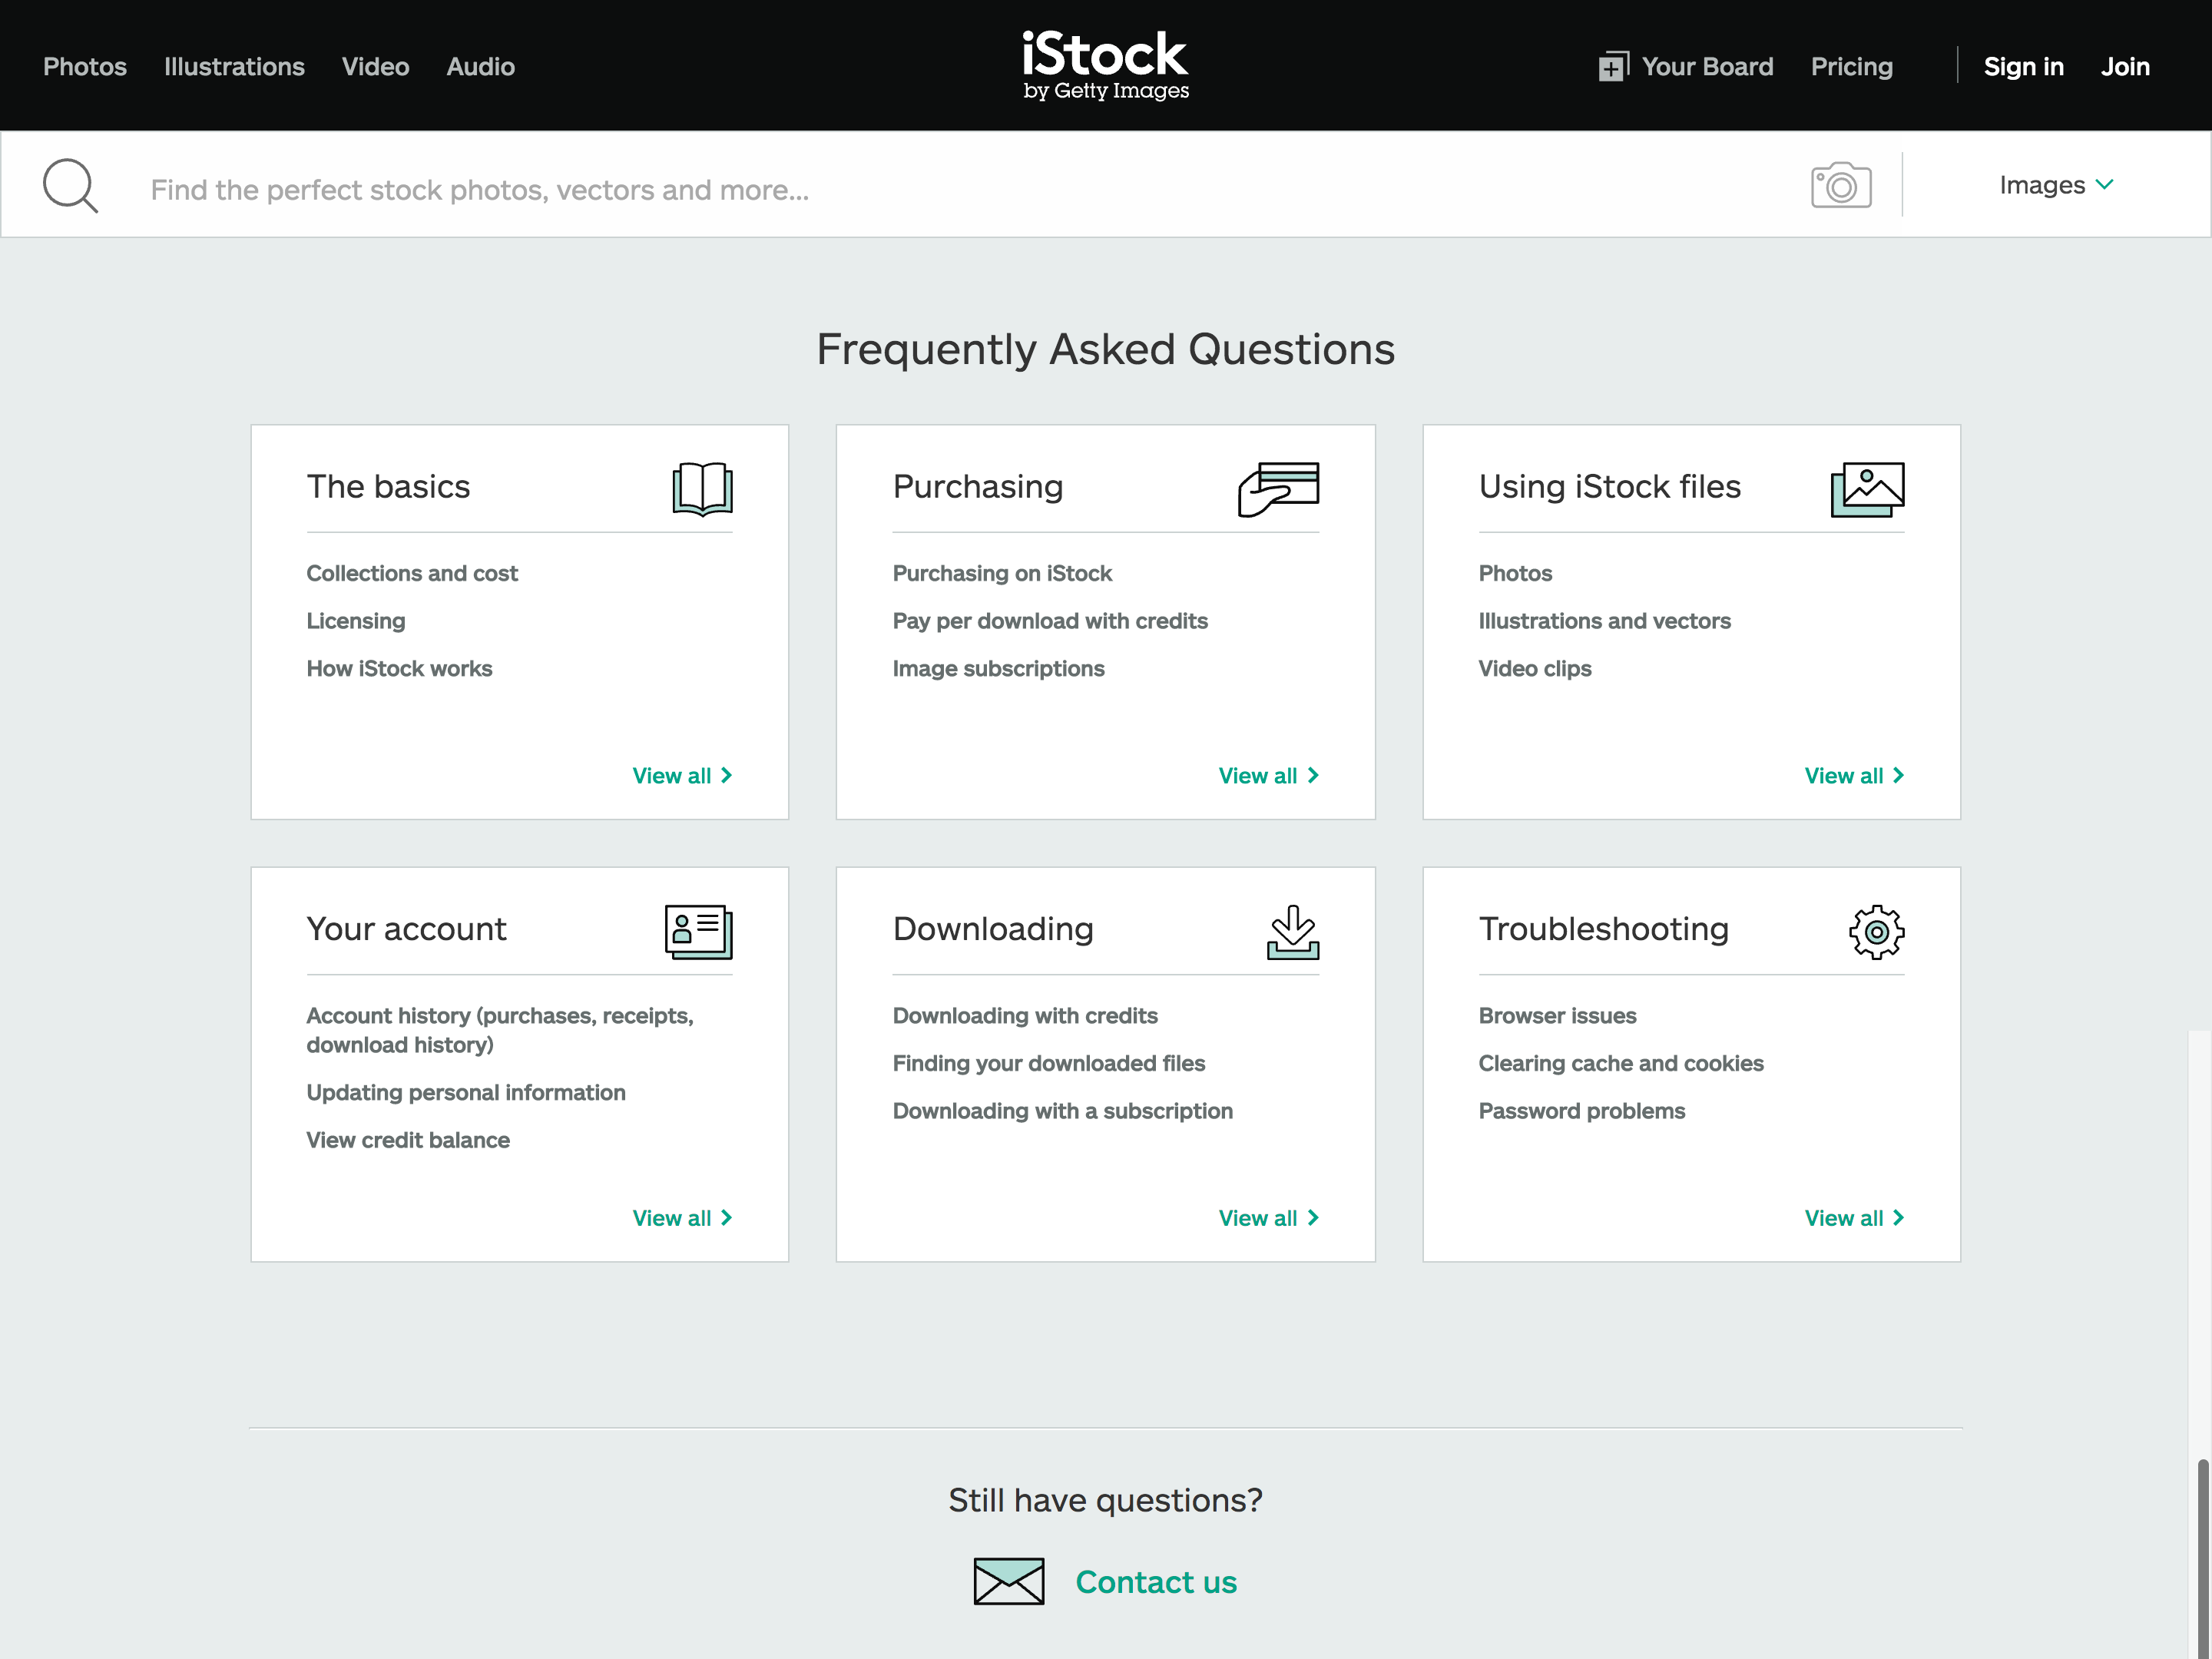Viewport: 2212px width, 1659px height.
Task: Open search by image camera icon
Action: click(x=1841, y=185)
